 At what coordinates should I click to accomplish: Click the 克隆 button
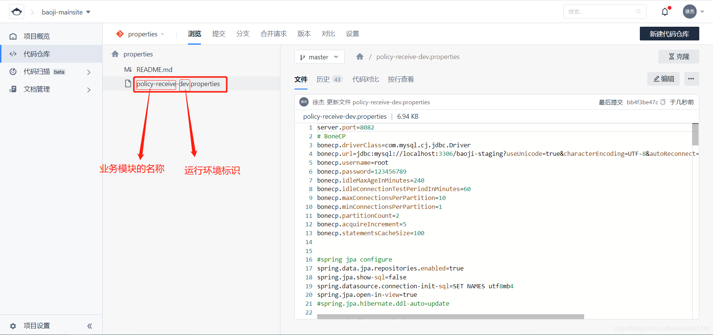pos(678,56)
